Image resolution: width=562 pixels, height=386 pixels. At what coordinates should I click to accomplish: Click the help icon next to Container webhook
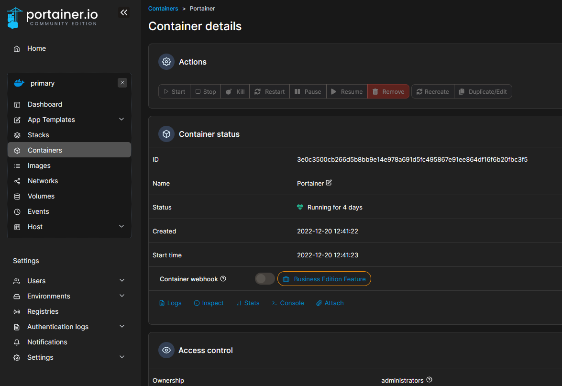tap(223, 279)
